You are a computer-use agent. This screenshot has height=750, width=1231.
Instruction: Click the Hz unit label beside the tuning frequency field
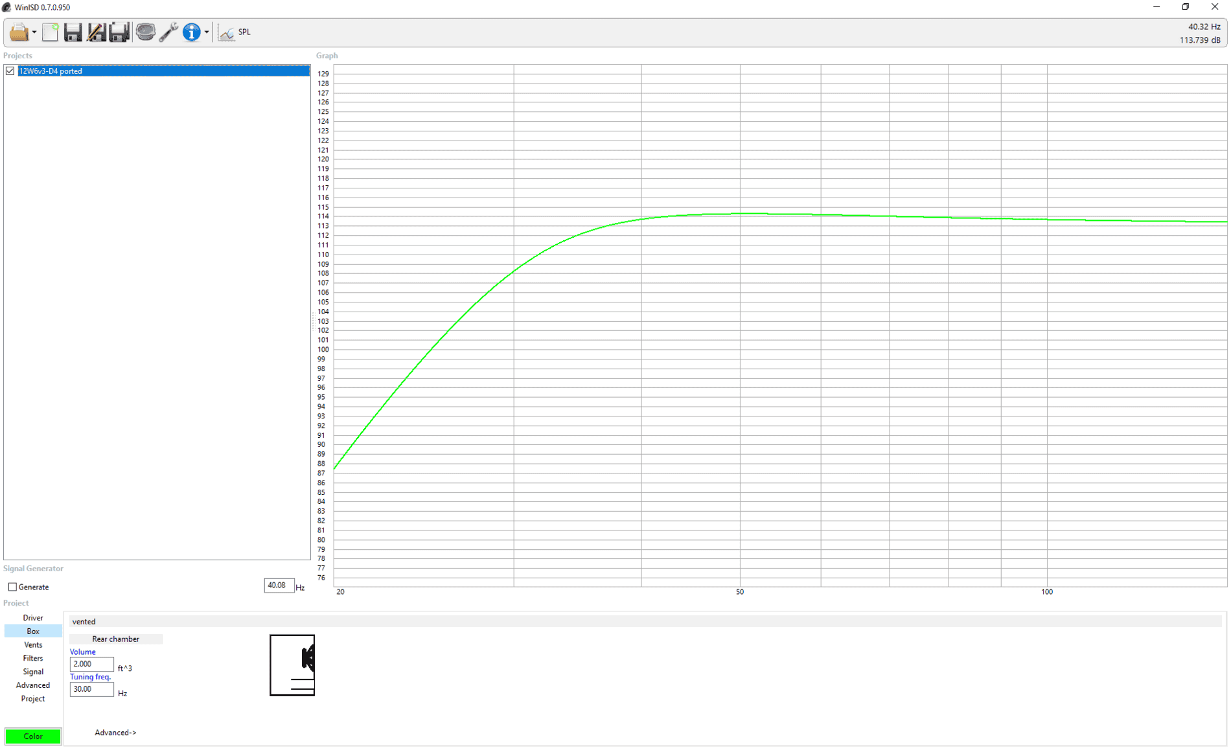click(122, 694)
